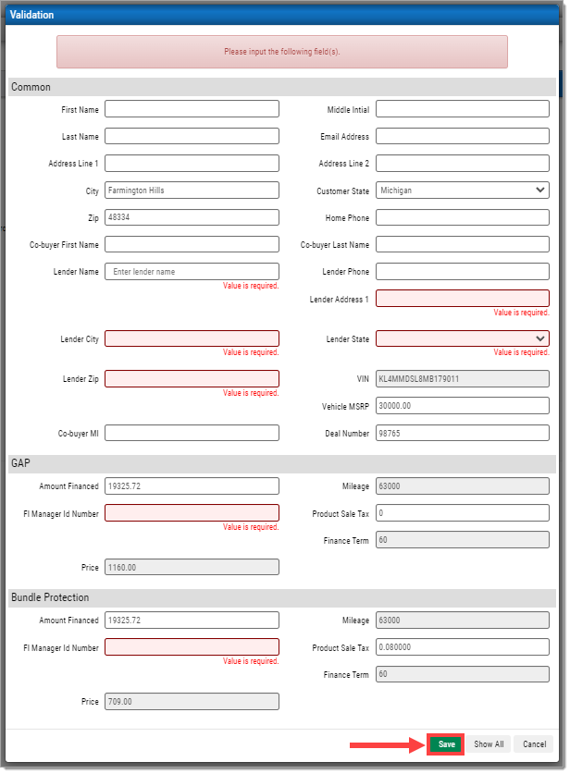Click GAP FI Manager Id Number field
Image resolution: width=570 pixels, height=774 pixels.
[x=192, y=513]
